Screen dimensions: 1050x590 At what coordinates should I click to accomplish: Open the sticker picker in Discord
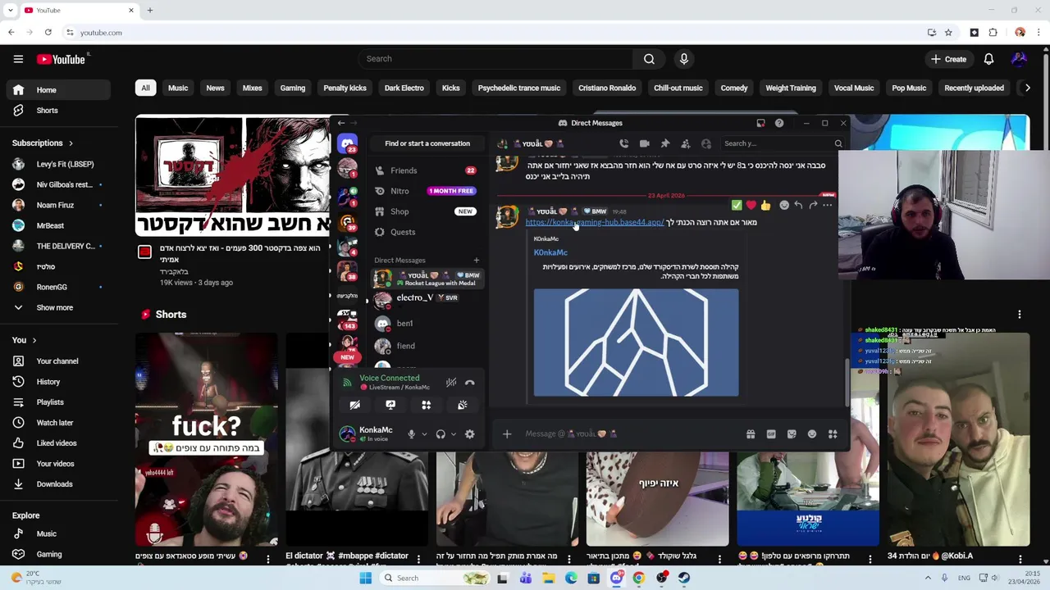(792, 434)
